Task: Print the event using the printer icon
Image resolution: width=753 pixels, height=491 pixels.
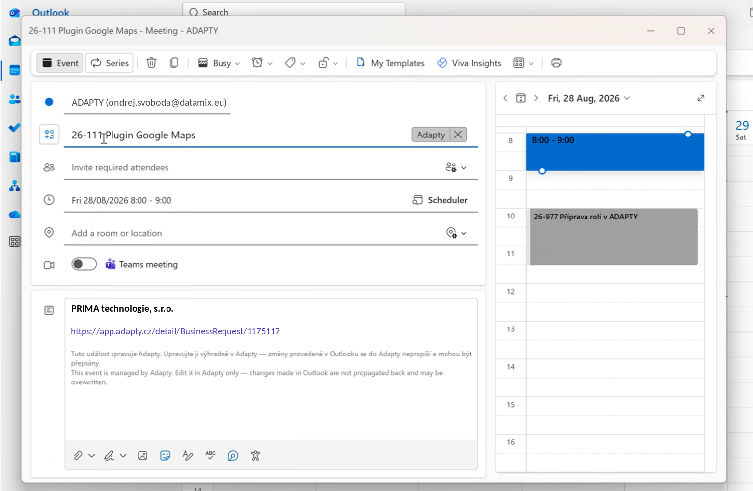Action: coord(556,63)
